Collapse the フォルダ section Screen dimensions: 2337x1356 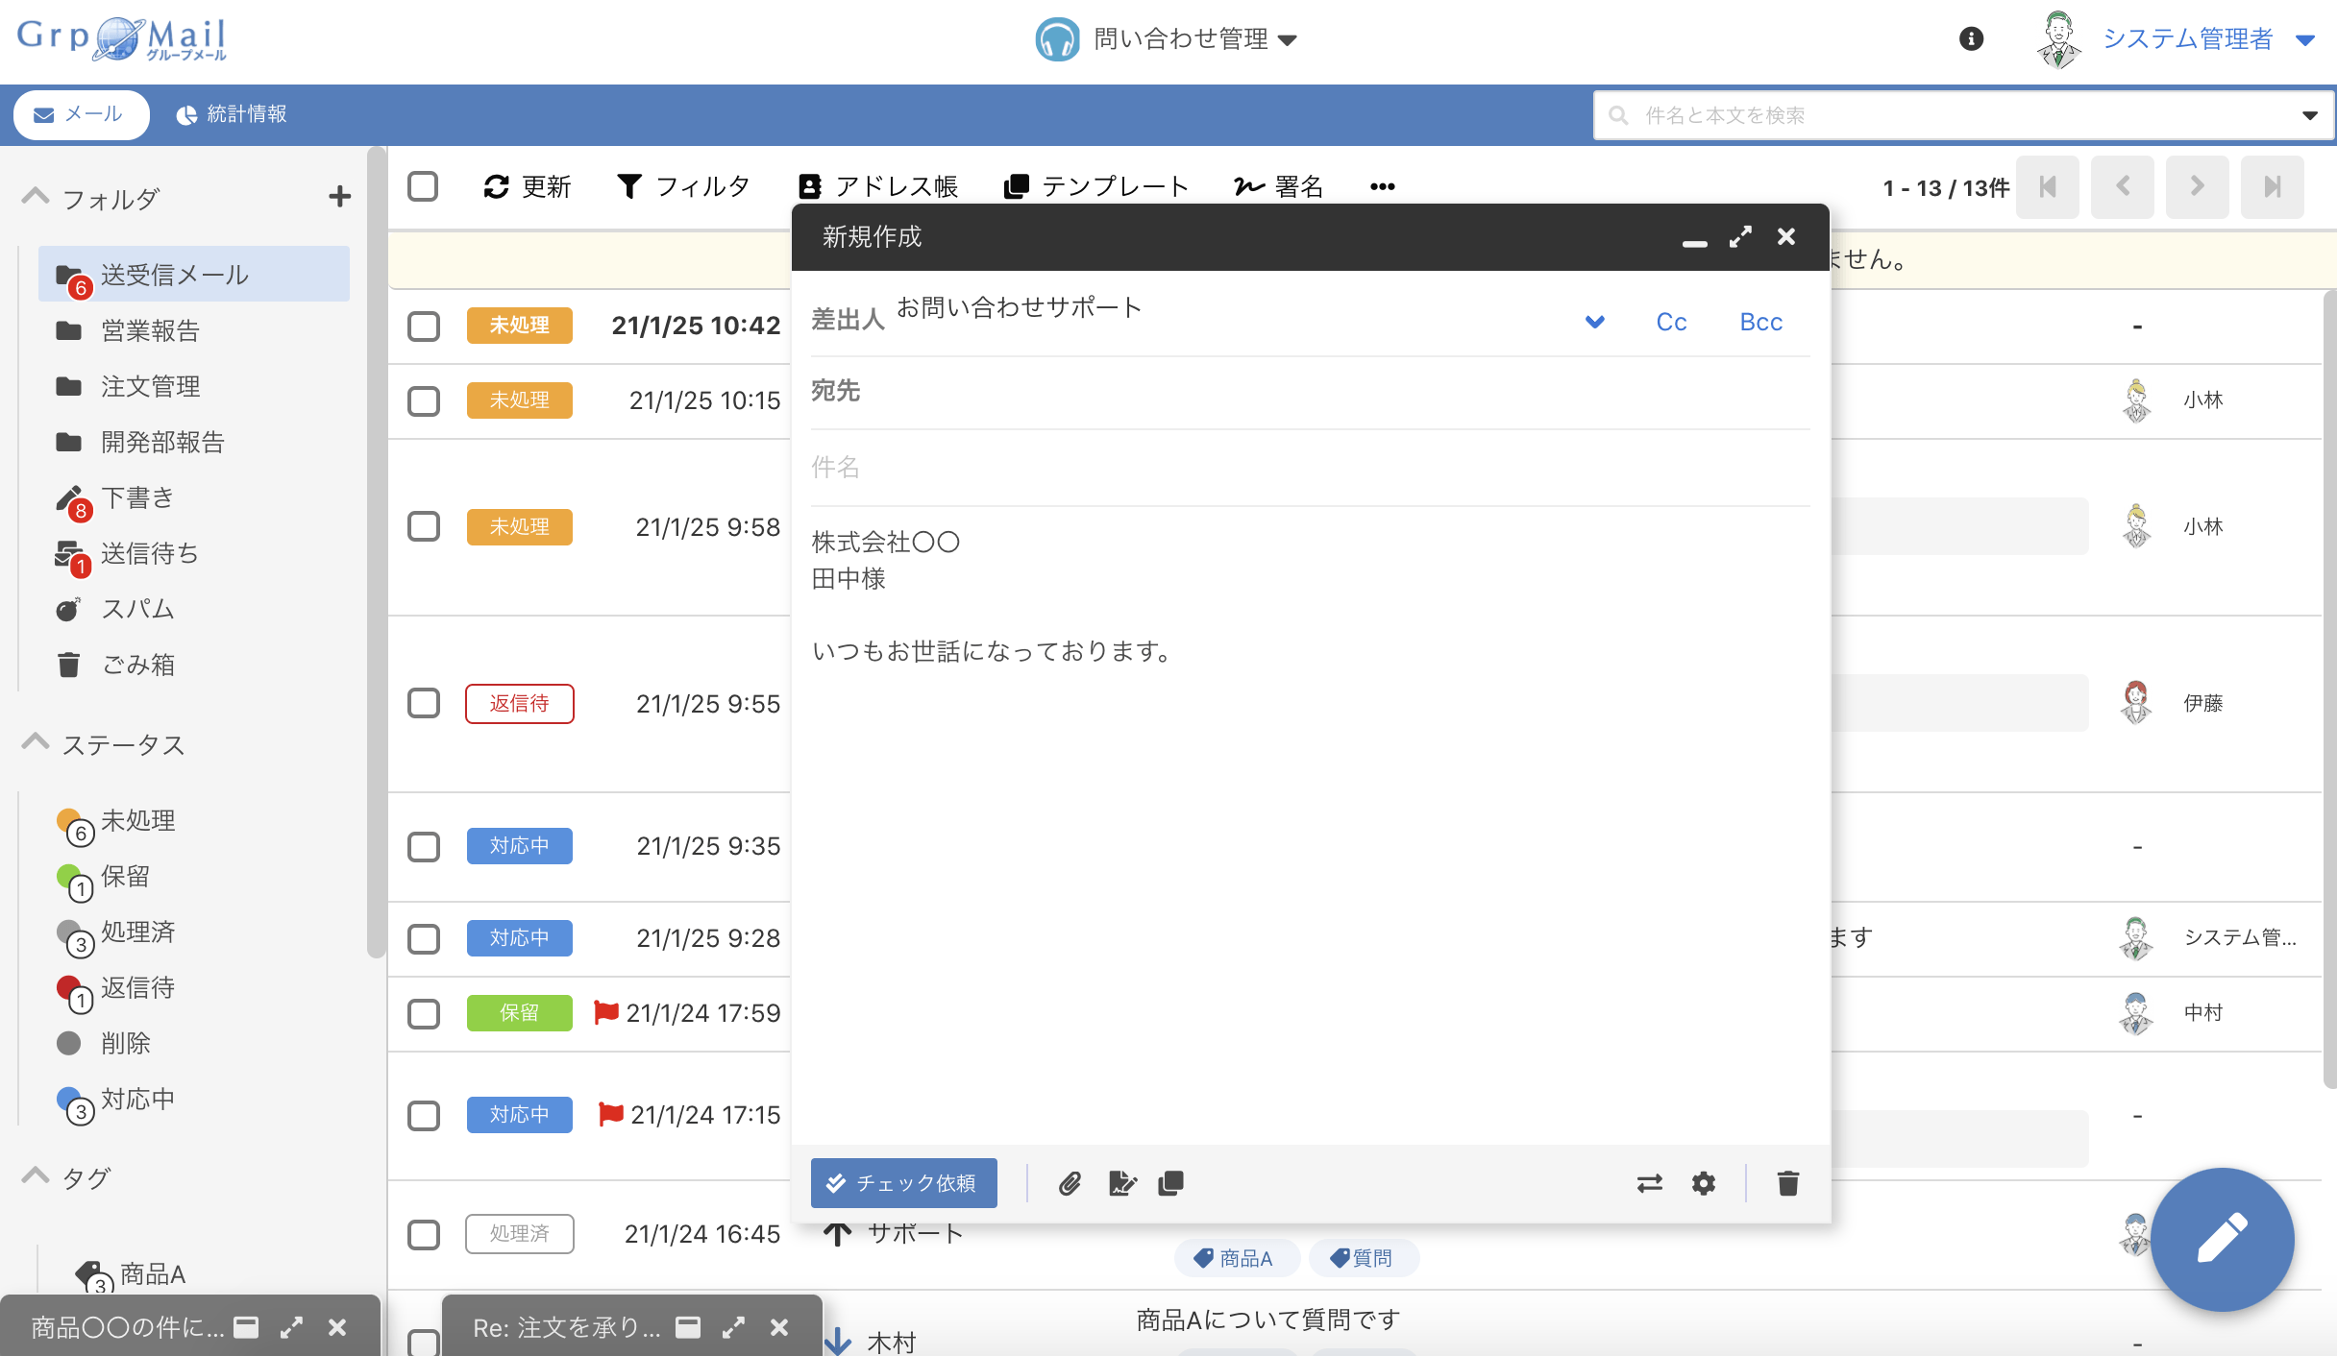[x=36, y=197]
